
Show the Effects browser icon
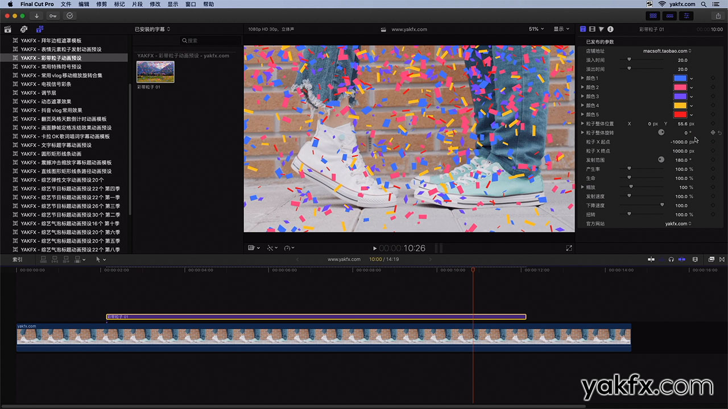coord(712,260)
